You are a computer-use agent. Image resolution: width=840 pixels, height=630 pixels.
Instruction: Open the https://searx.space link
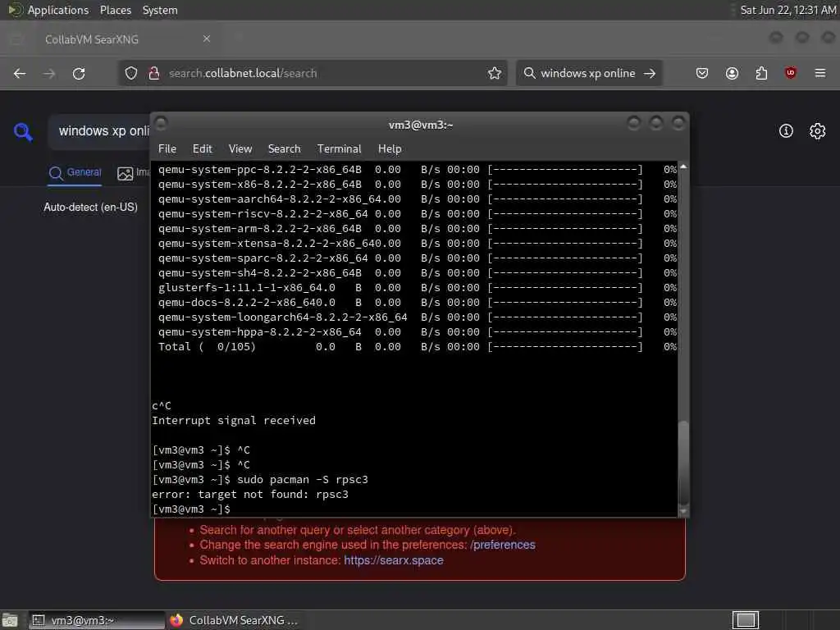point(393,560)
